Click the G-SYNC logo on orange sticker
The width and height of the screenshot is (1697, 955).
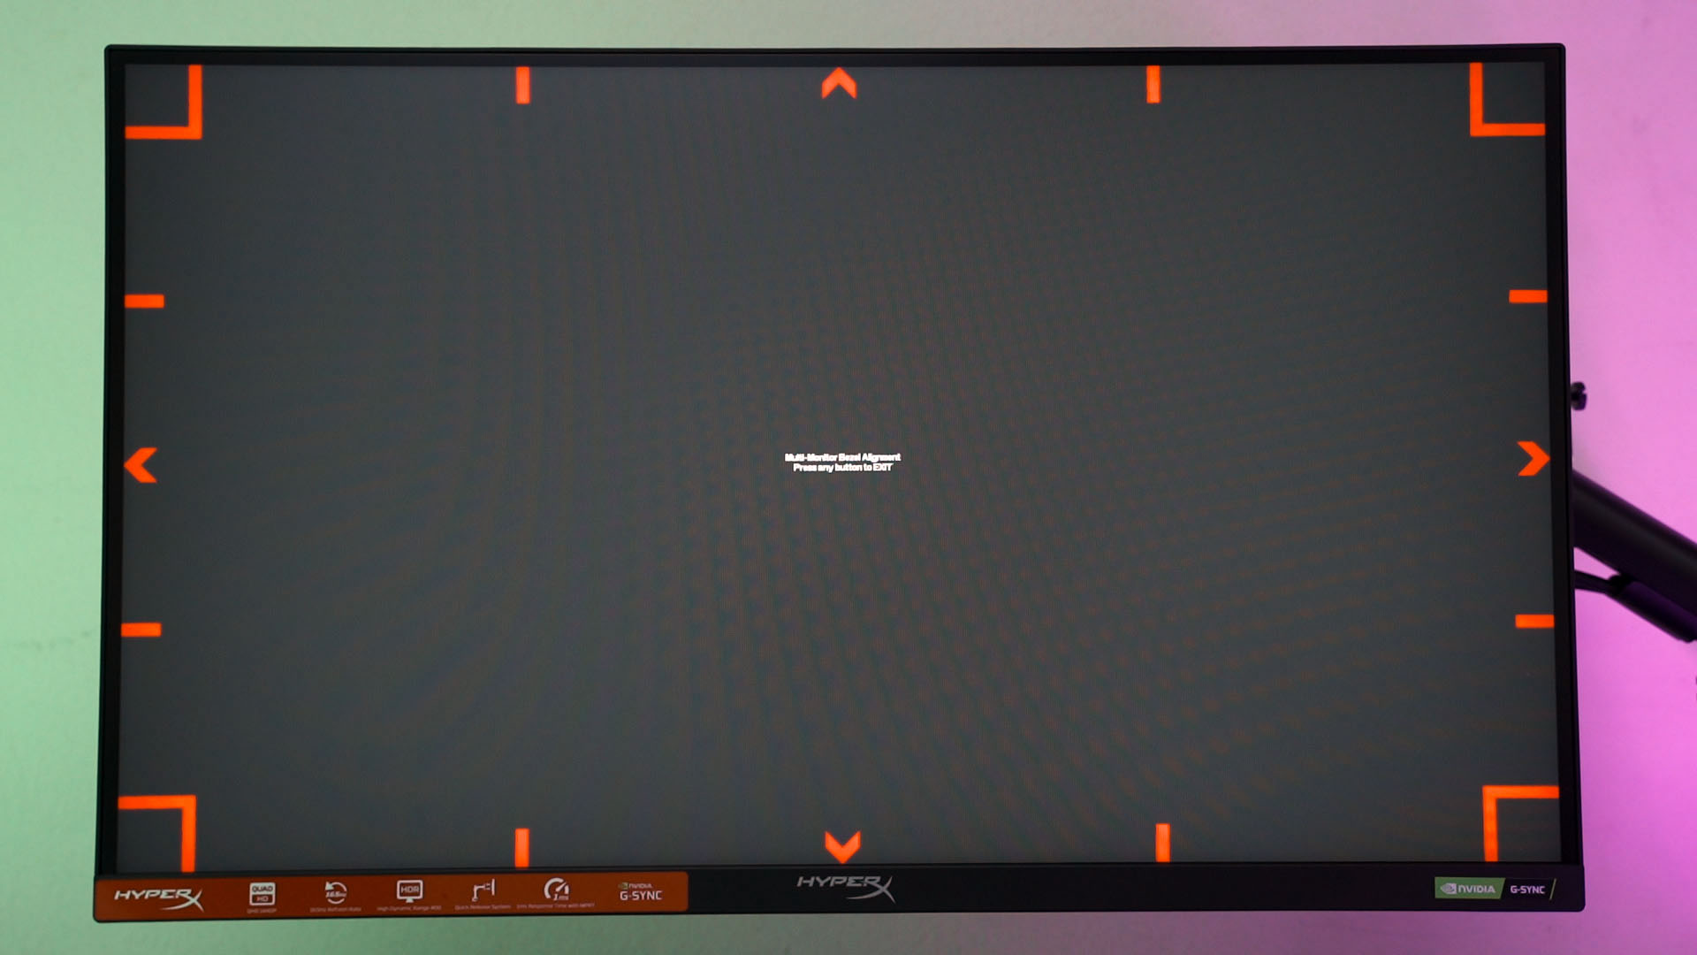(640, 892)
